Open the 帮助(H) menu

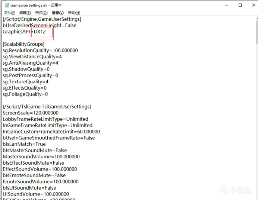(74, 13)
